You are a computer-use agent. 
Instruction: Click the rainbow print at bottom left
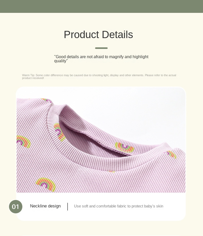pos(46,184)
